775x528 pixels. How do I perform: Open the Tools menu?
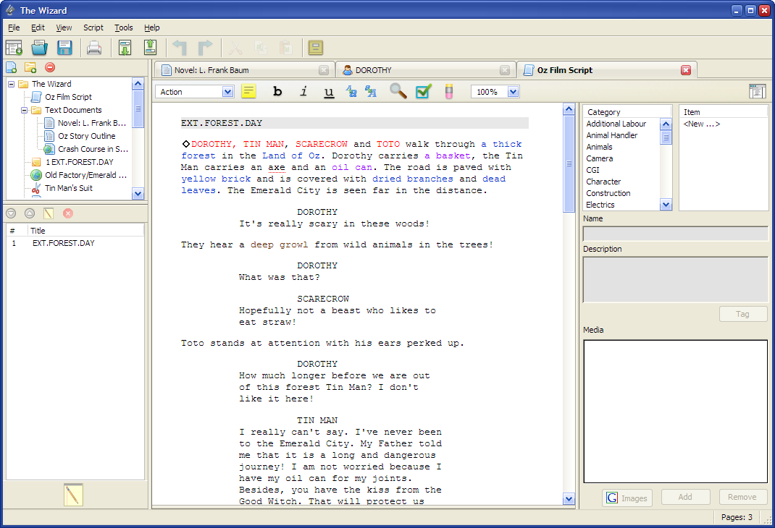pos(124,27)
